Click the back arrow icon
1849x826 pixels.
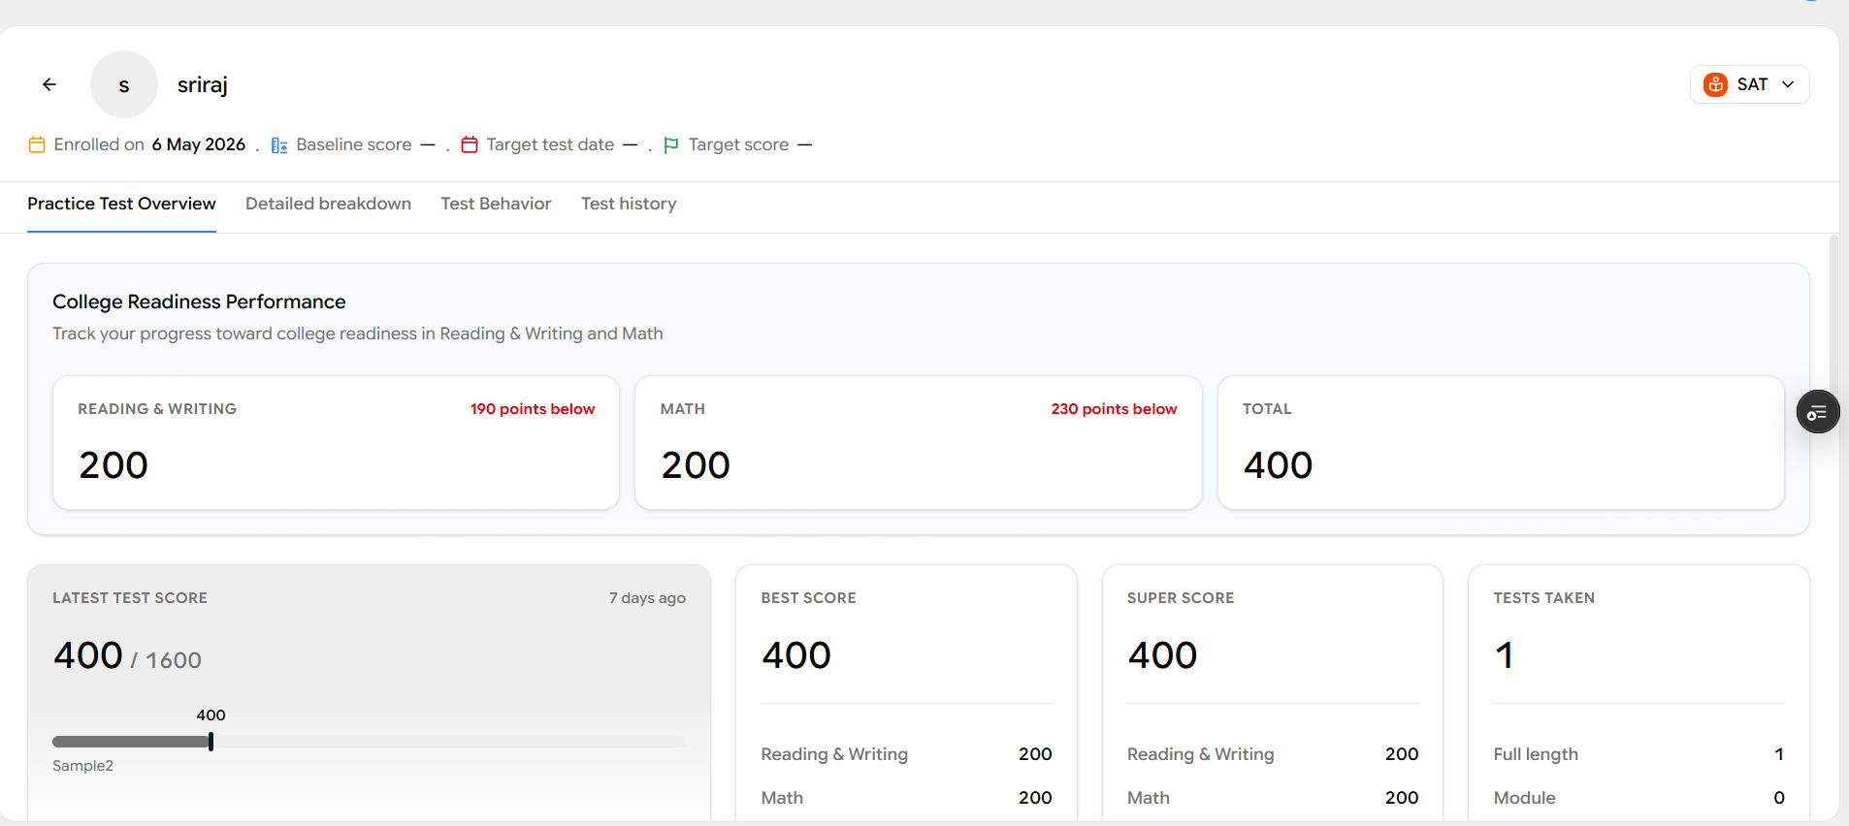49,84
